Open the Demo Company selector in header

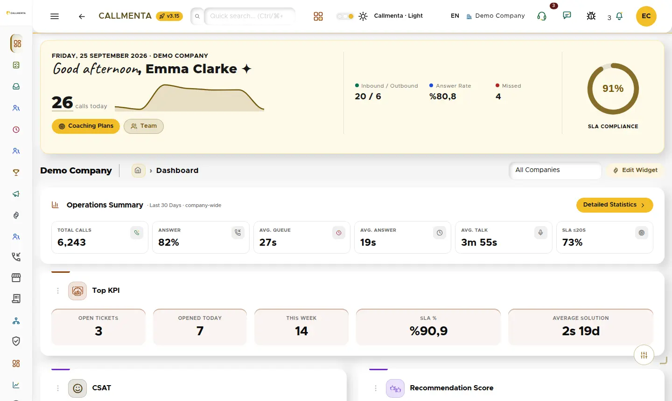(496, 16)
